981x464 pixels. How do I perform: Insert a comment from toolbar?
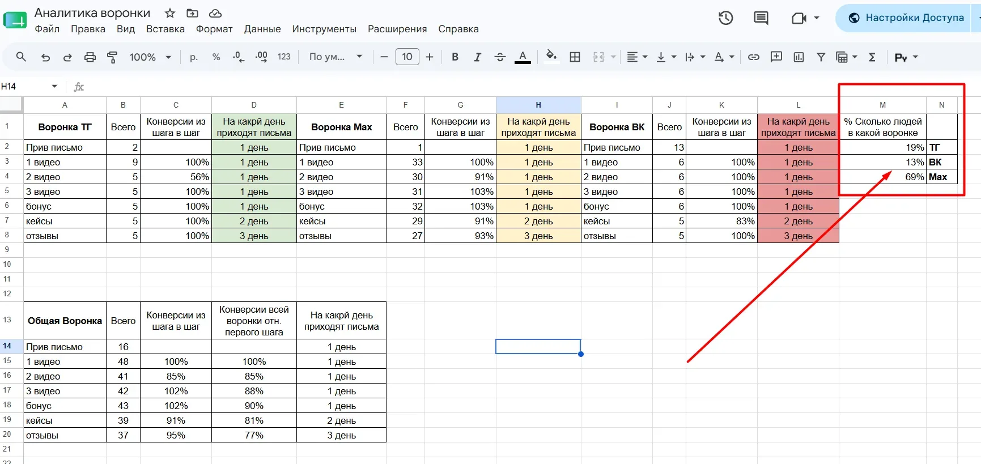[776, 57]
